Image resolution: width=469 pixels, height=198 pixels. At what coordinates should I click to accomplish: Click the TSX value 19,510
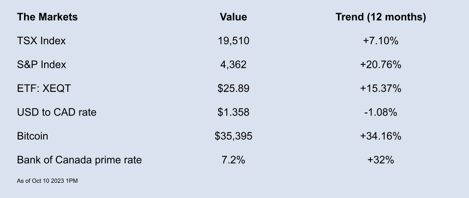click(234, 41)
